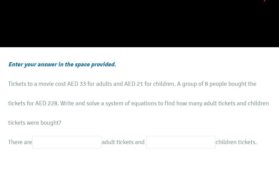Click the 'tickets were bought?' line

[x=35, y=123]
